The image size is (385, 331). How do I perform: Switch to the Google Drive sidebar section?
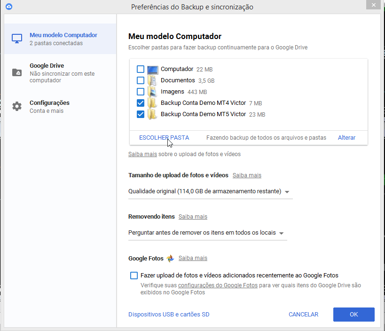point(60,73)
